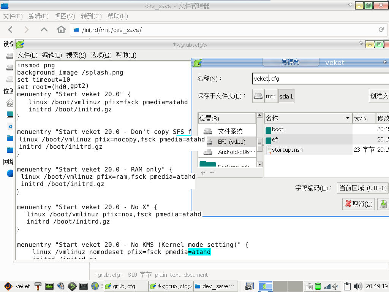Open file manager 文件(F) menu
The height and width of the screenshot is (292, 389).
coord(13,16)
